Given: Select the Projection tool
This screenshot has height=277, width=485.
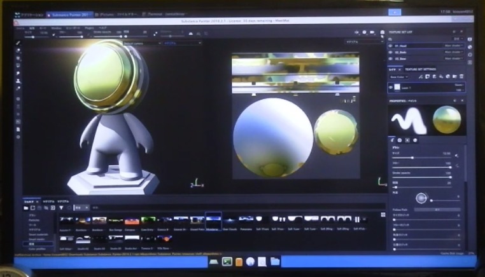Looking at the screenshot, I should [18, 58].
